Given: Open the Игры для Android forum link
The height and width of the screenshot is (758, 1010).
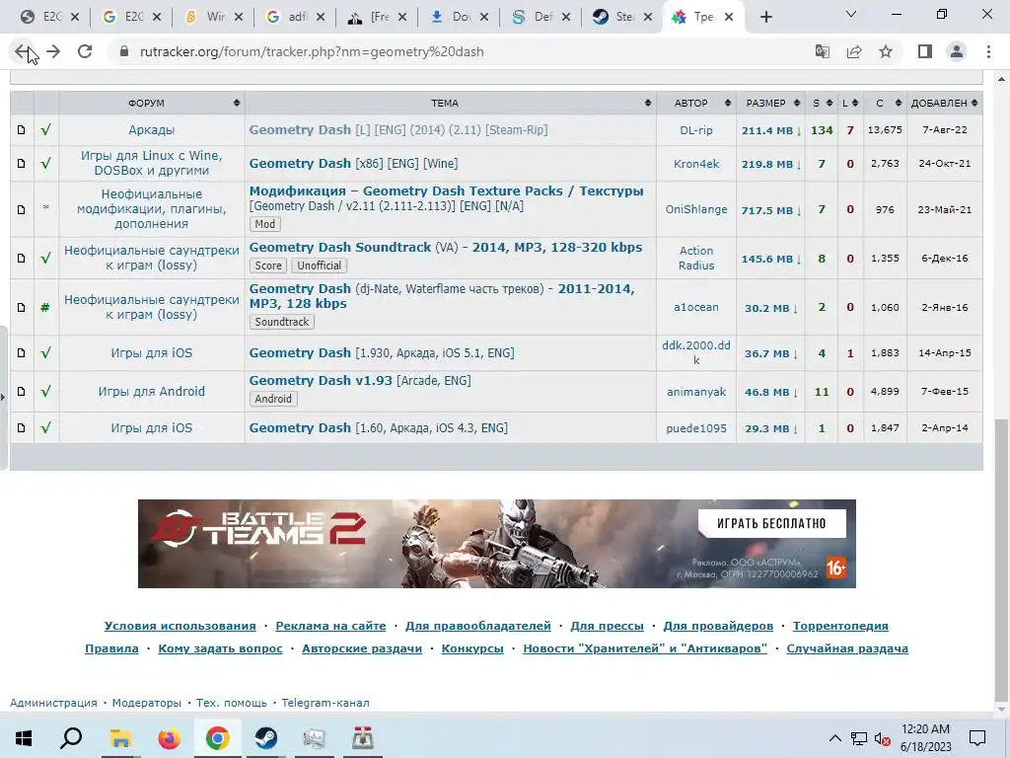Looking at the screenshot, I should point(151,391).
